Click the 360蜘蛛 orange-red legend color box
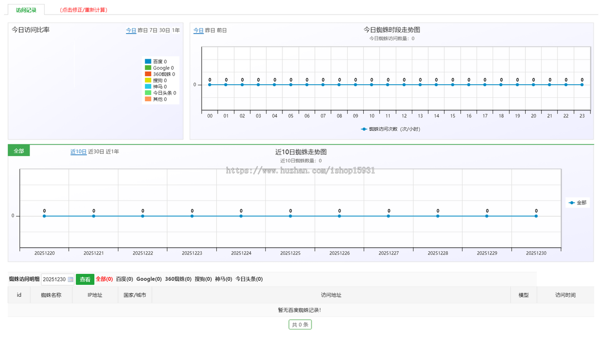This screenshot has width=602, height=340. click(148, 74)
